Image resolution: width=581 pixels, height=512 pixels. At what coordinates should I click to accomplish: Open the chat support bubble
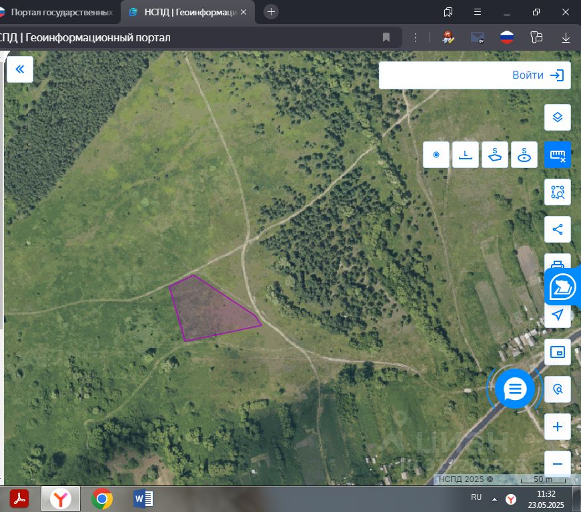click(x=515, y=389)
